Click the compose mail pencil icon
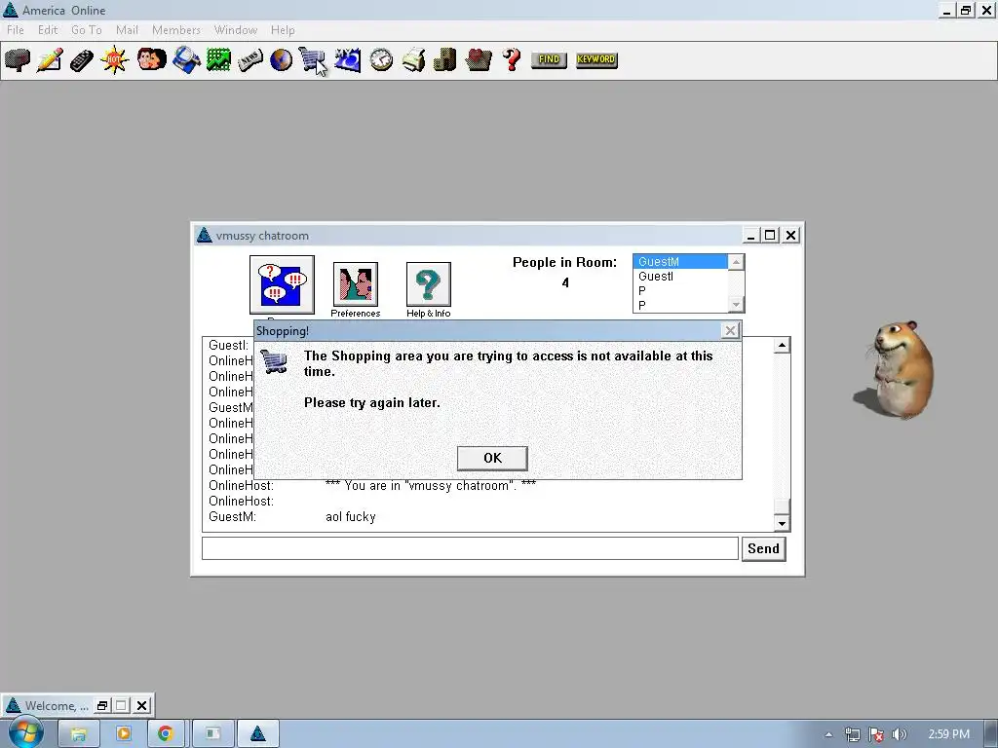 50,60
